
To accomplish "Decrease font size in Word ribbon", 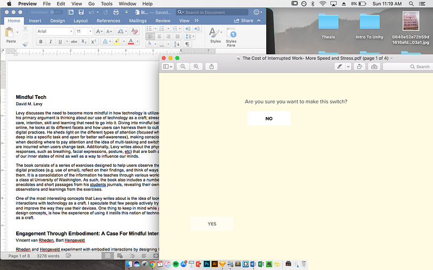I will point(109,31).
